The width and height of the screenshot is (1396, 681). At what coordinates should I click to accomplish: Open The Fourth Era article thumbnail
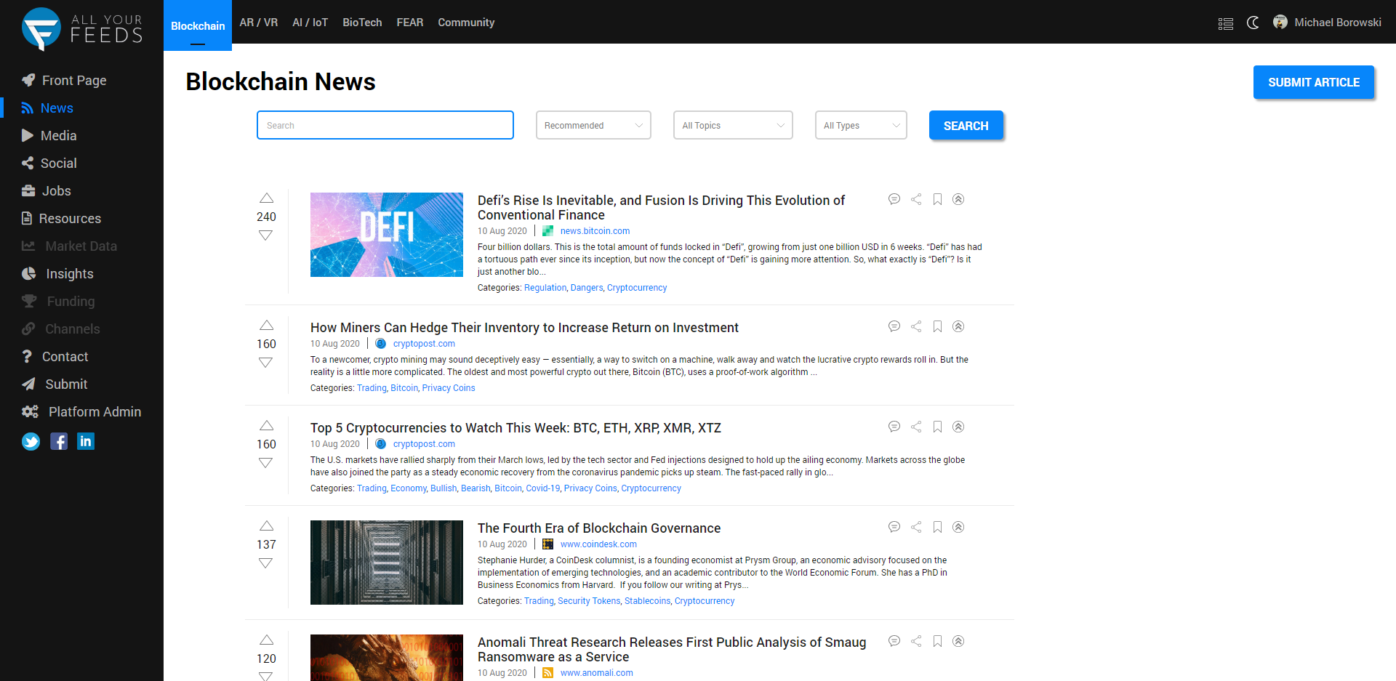coord(387,563)
